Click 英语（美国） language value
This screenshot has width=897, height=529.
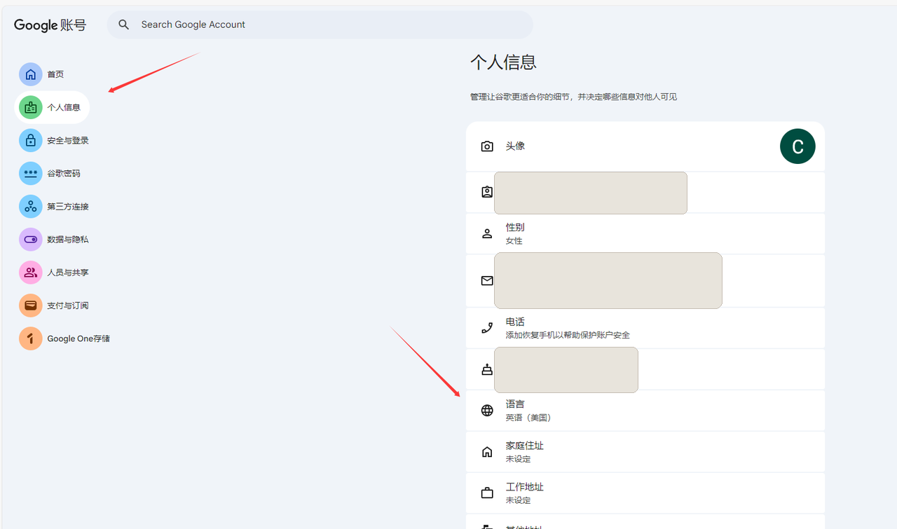click(x=528, y=418)
